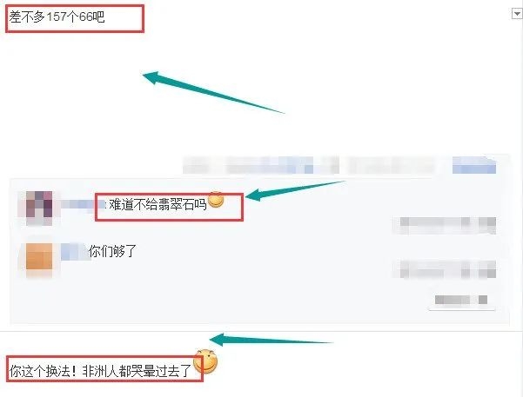Screen dimensions: 523x397
Task: Click the blurred username before 难道不给翡翠石吗
Action: (81, 204)
